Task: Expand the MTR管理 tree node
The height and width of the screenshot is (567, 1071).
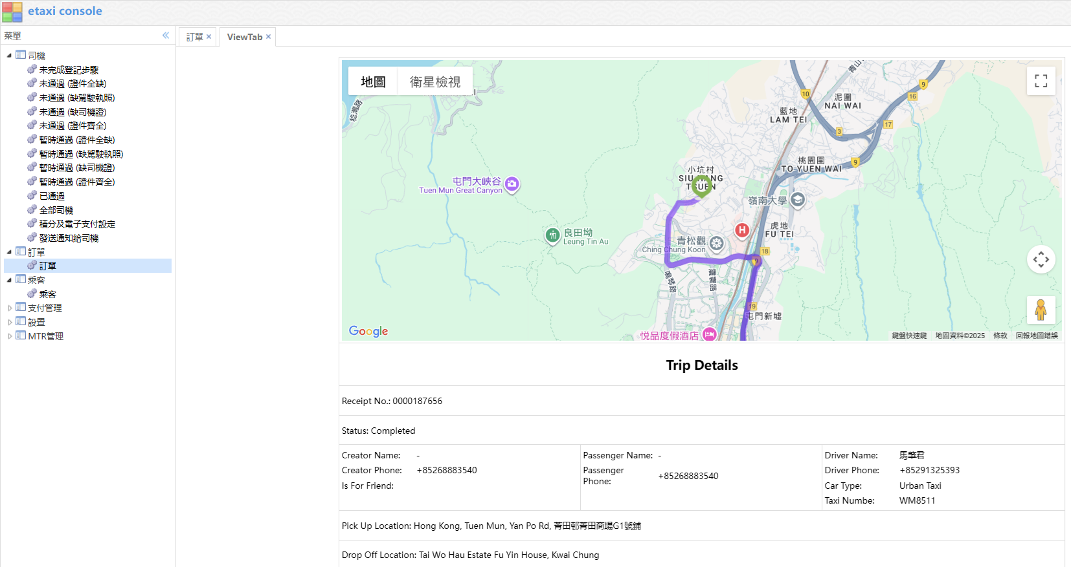Action: (x=9, y=336)
